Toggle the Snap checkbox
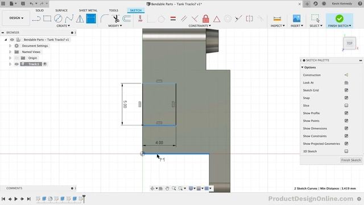Screen dimensions: 364x205 [346, 98]
